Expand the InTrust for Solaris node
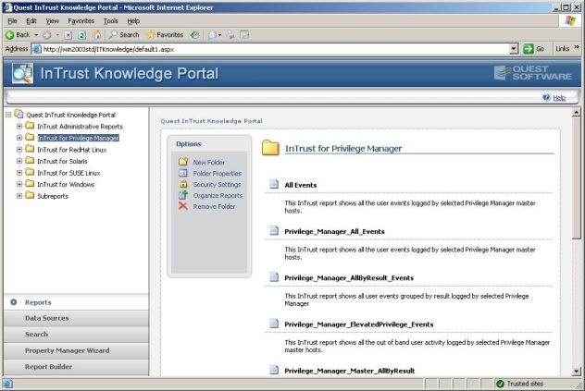585x391 pixels. click(x=19, y=161)
